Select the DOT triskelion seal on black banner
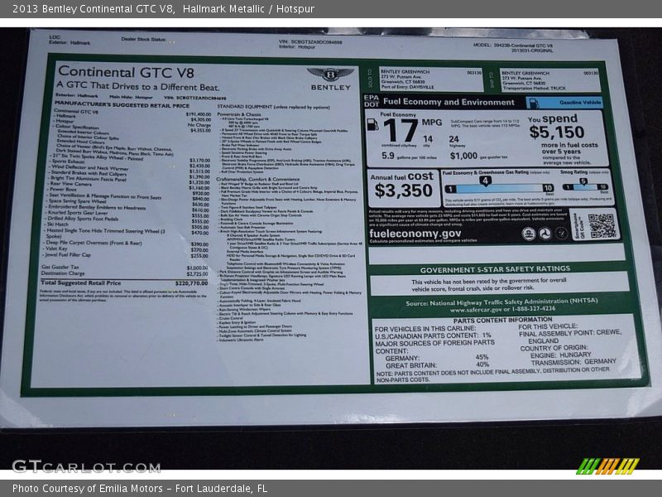Image resolution: width=662 pixels, height=497 pixels. pos(544,234)
